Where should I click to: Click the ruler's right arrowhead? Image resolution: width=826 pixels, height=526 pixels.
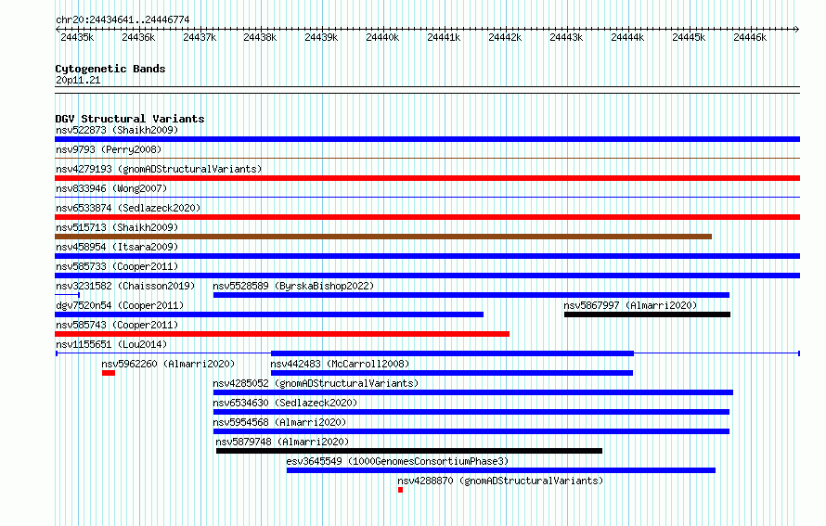pos(797,29)
